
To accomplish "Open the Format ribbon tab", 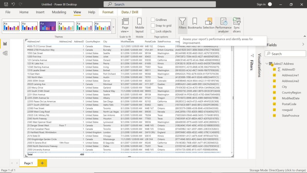I will pyautogui.click(x=108, y=12).
